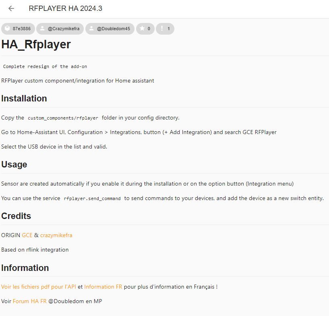This screenshot has height=316, width=329.
Task: Go back with the arrow icon
Action: (x=11, y=8)
